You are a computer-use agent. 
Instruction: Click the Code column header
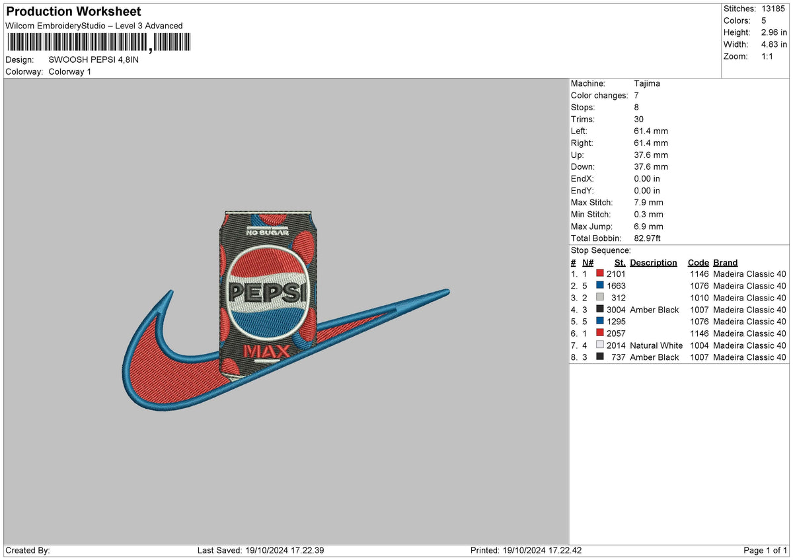699,262
